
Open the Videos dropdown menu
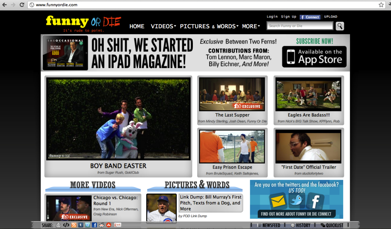(x=163, y=26)
